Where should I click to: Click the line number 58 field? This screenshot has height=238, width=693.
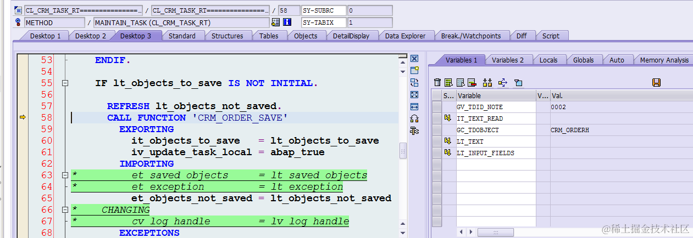point(289,10)
